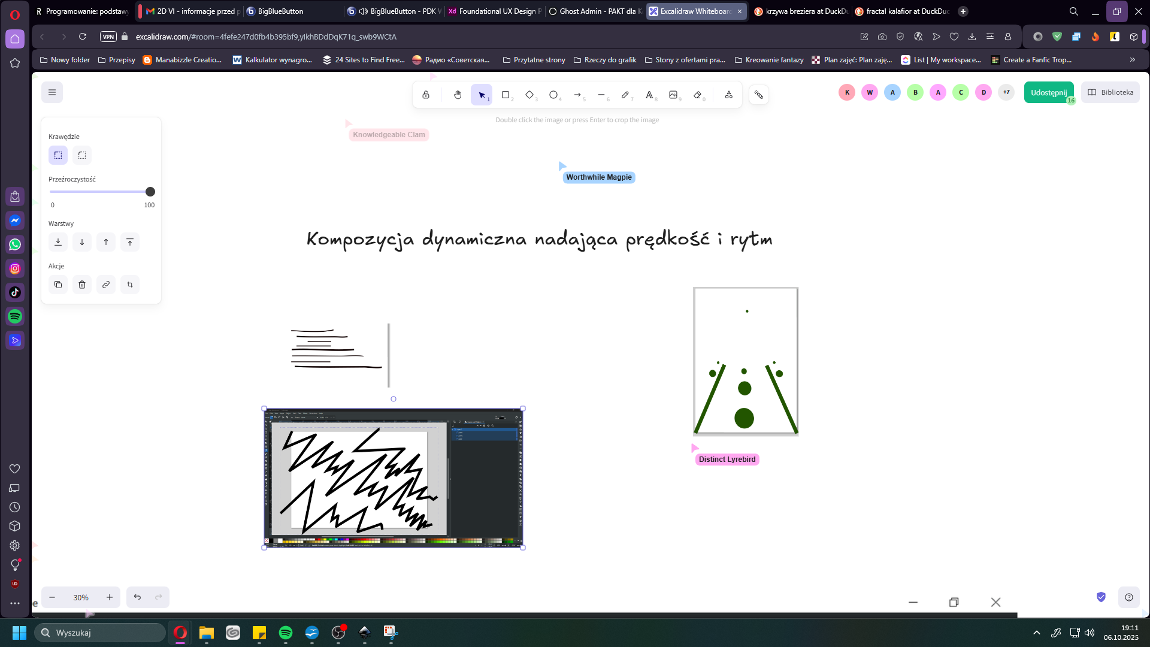Choose the Insert image tool
The width and height of the screenshot is (1150, 647).
click(673, 95)
